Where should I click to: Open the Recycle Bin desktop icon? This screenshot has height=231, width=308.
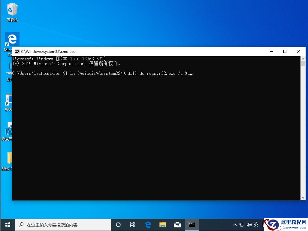pos(12,9)
